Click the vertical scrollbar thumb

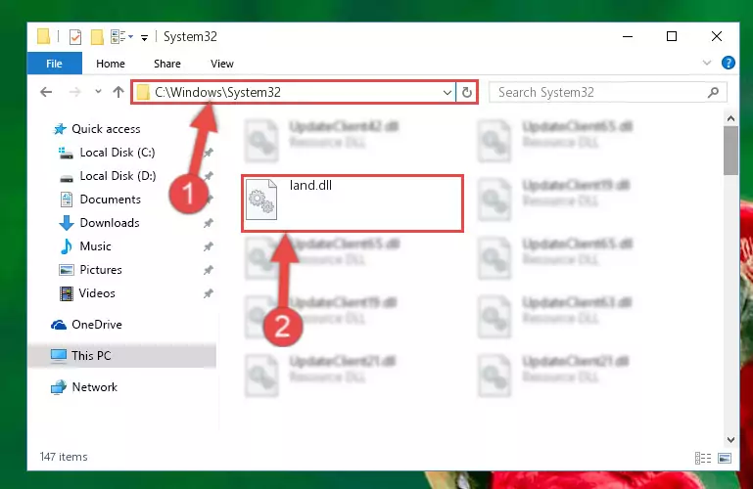(x=730, y=151)
